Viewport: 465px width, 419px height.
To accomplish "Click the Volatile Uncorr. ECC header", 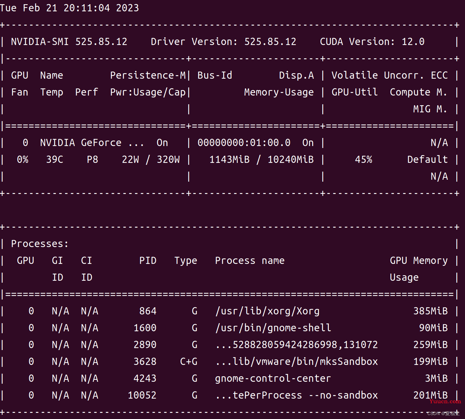I will (x=390, y=75).
